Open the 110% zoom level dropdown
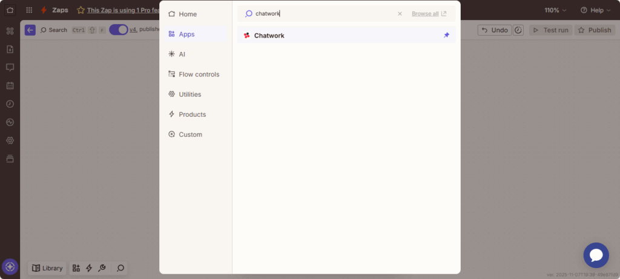This screenshot has width=620, height=279. click(556, 10)
